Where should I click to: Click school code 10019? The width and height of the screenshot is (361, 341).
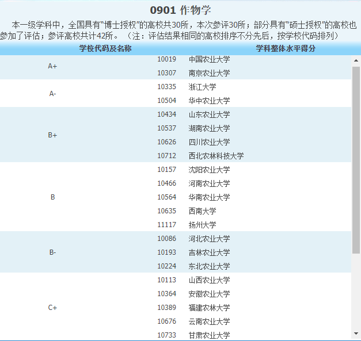[x=167, y=59]
